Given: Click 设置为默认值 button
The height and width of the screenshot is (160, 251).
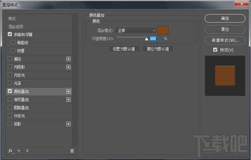Looking at the screenshot, I should 124,49.
